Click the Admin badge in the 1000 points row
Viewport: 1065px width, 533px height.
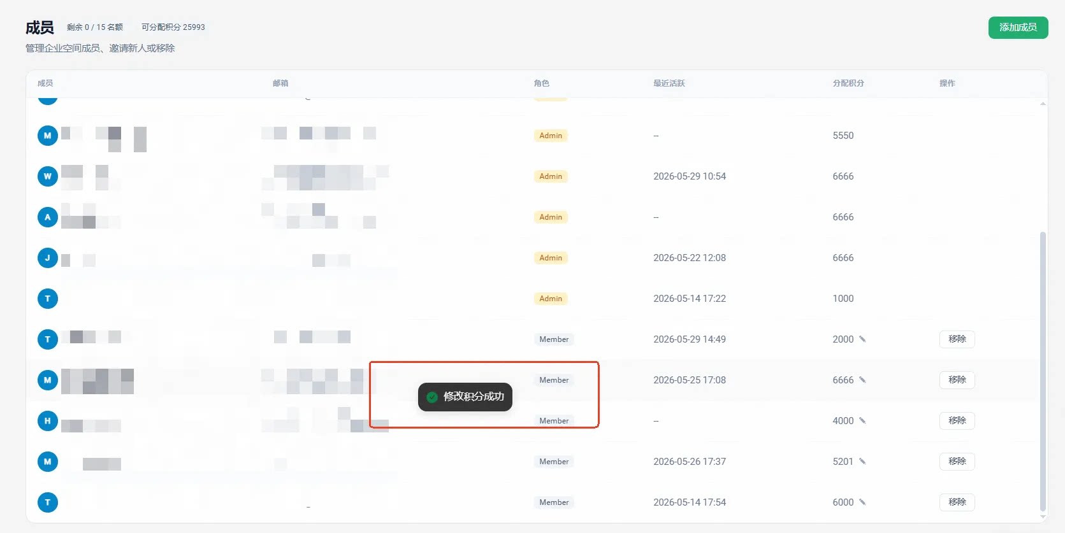pyautogui.click(x=551, y=299)
